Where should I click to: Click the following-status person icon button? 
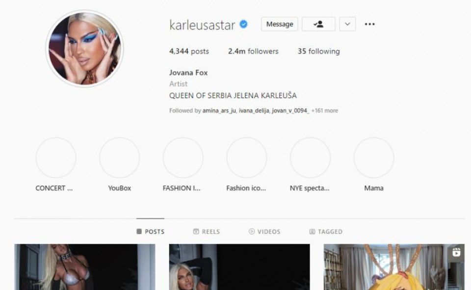[x=318, y=24]
